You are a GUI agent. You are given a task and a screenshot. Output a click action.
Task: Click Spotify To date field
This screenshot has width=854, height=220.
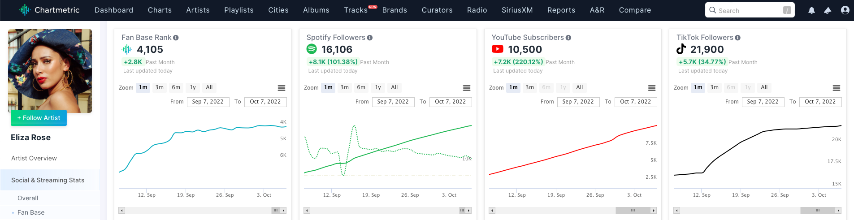[x=451, y=102]
